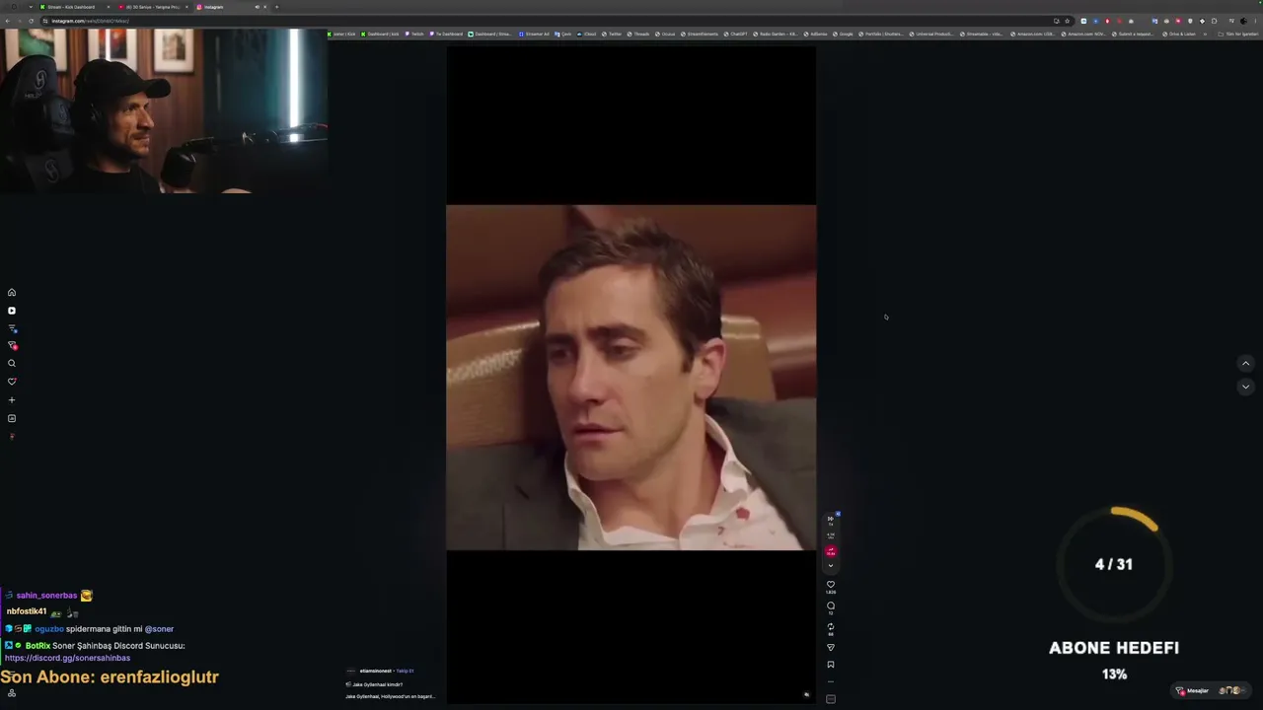Open the iCloud bookmark

coord(587,34)
